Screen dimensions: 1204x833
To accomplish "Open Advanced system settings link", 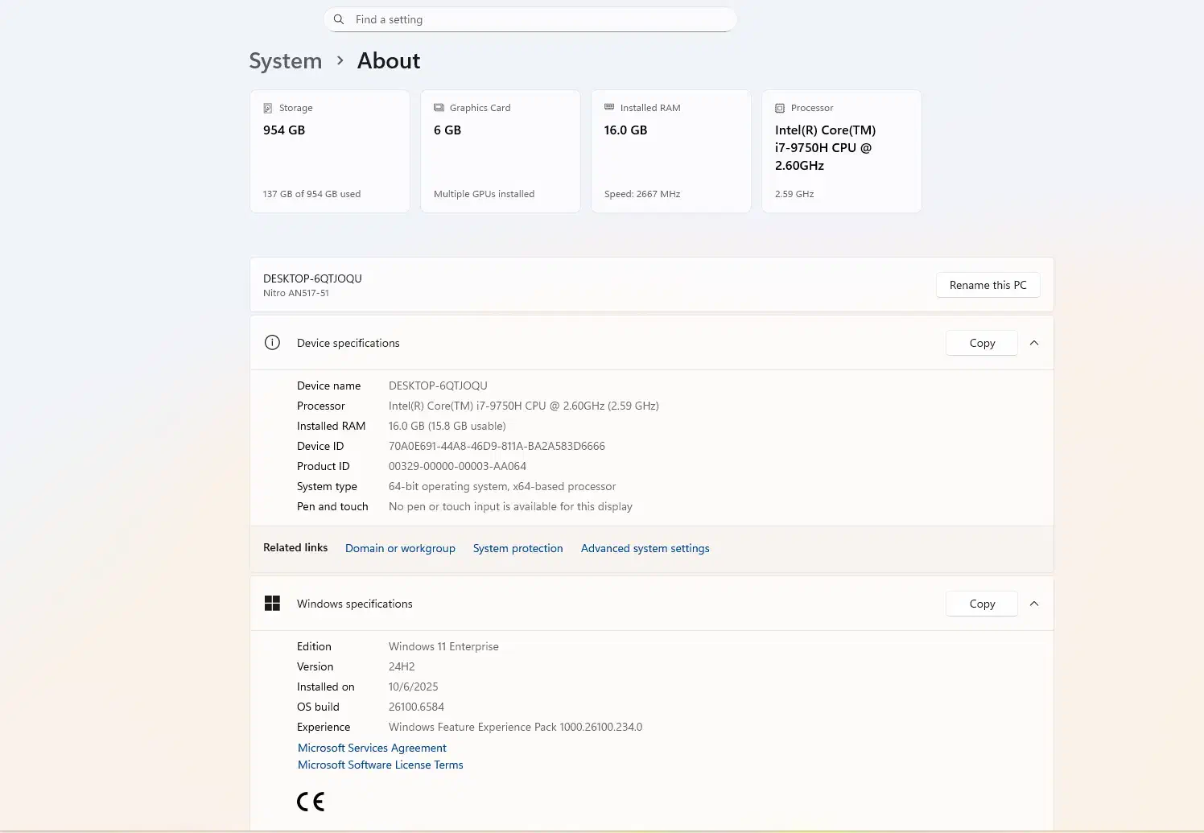I will click(x=645, y=548).
